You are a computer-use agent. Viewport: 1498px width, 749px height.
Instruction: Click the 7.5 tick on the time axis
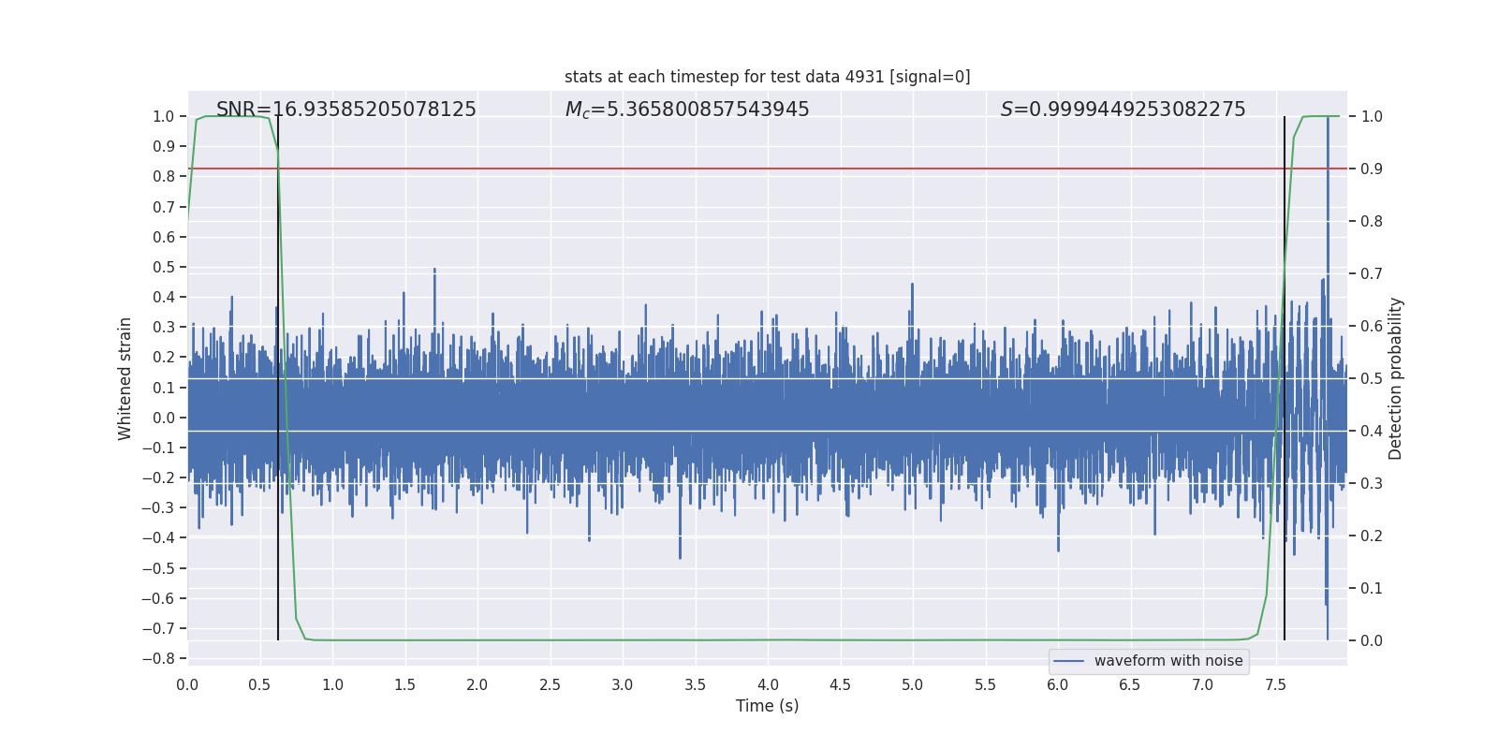[1275, 684]
